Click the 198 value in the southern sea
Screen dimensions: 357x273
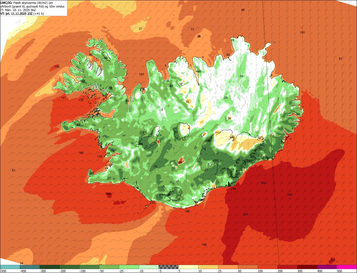click(x=204, y=245)
